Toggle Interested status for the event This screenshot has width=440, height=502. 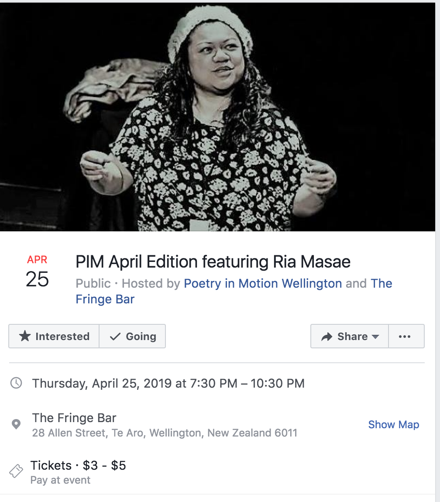click(x=54, y=336)
